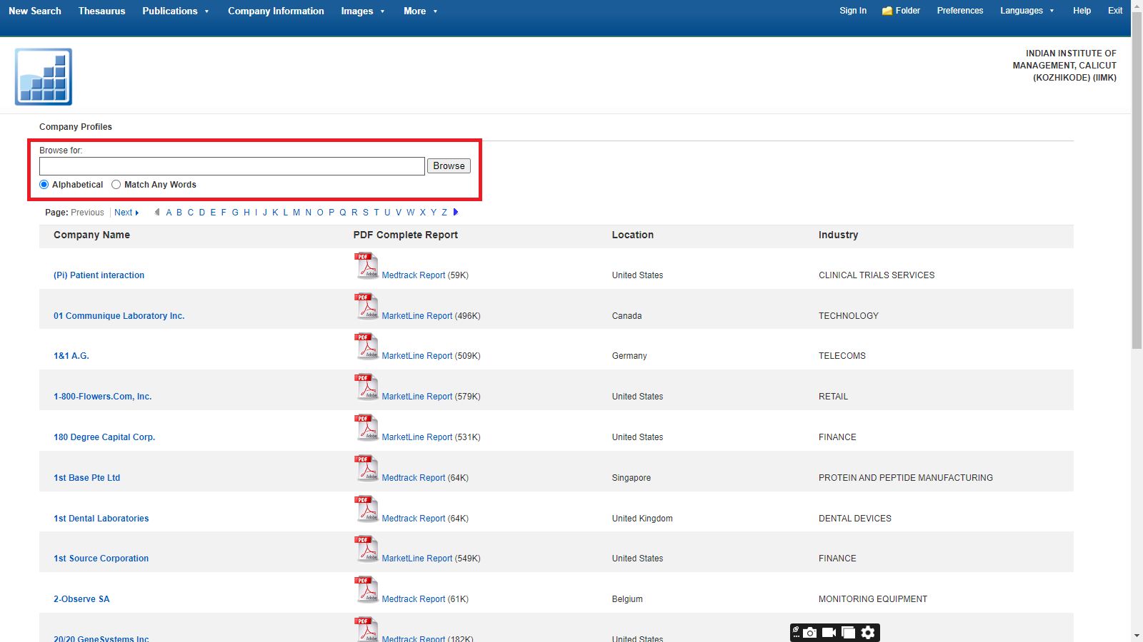Expand the Publications dropdown menu
The width and height of the screenshot is (1143, 642).
(176, 11)
